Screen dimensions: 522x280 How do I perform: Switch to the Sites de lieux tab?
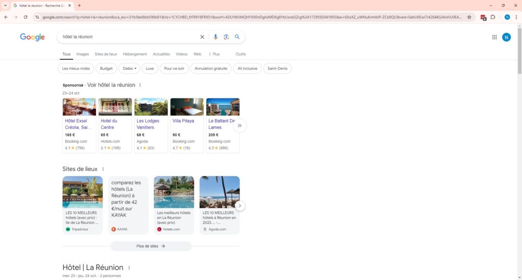coord(106,54)
